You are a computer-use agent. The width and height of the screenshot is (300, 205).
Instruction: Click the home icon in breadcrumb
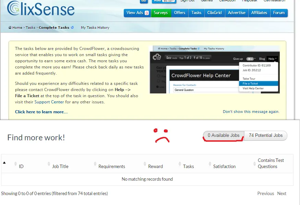[10, 27]
